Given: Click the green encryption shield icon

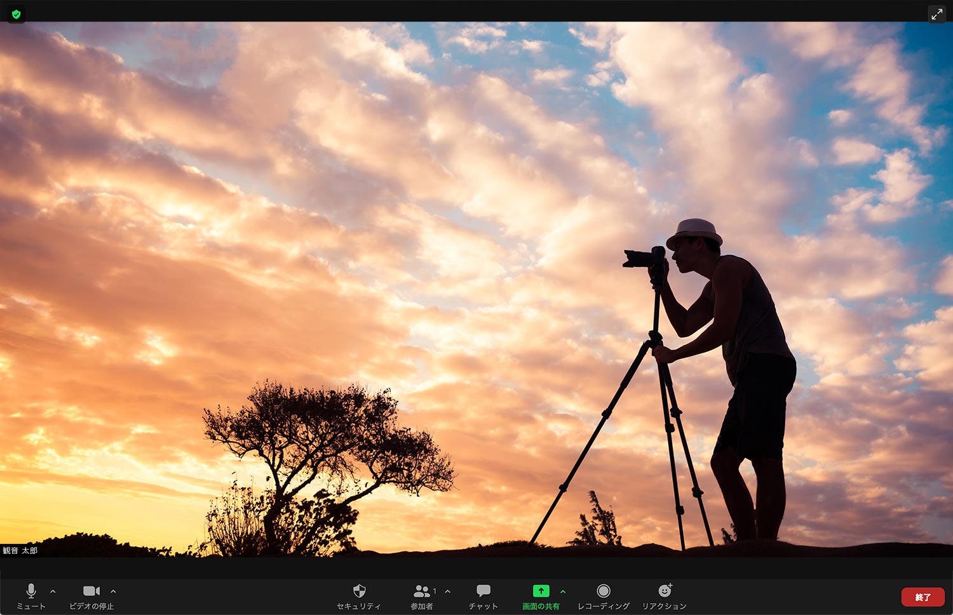Looking at the screenshot, I should 17,14.
